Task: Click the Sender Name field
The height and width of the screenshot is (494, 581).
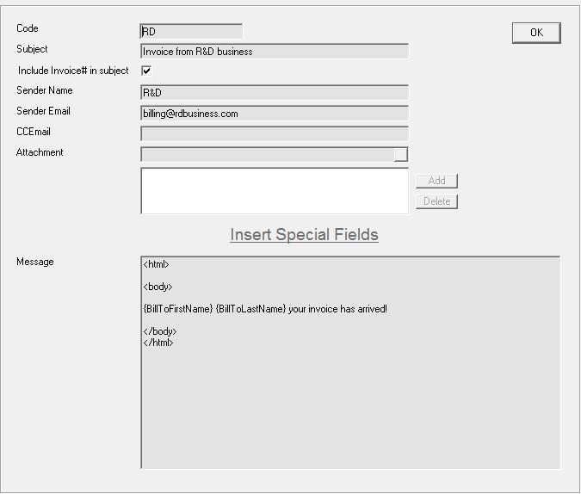Action: click(275, 93)
